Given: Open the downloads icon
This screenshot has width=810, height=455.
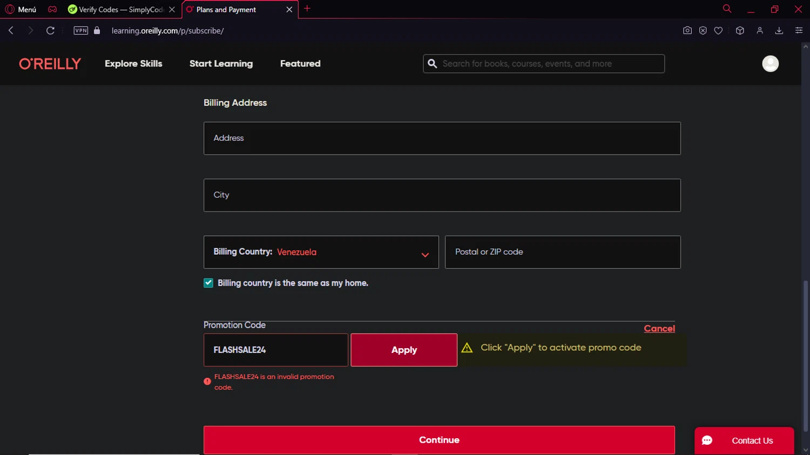Looking at the screenshot, I should point(779,31).
